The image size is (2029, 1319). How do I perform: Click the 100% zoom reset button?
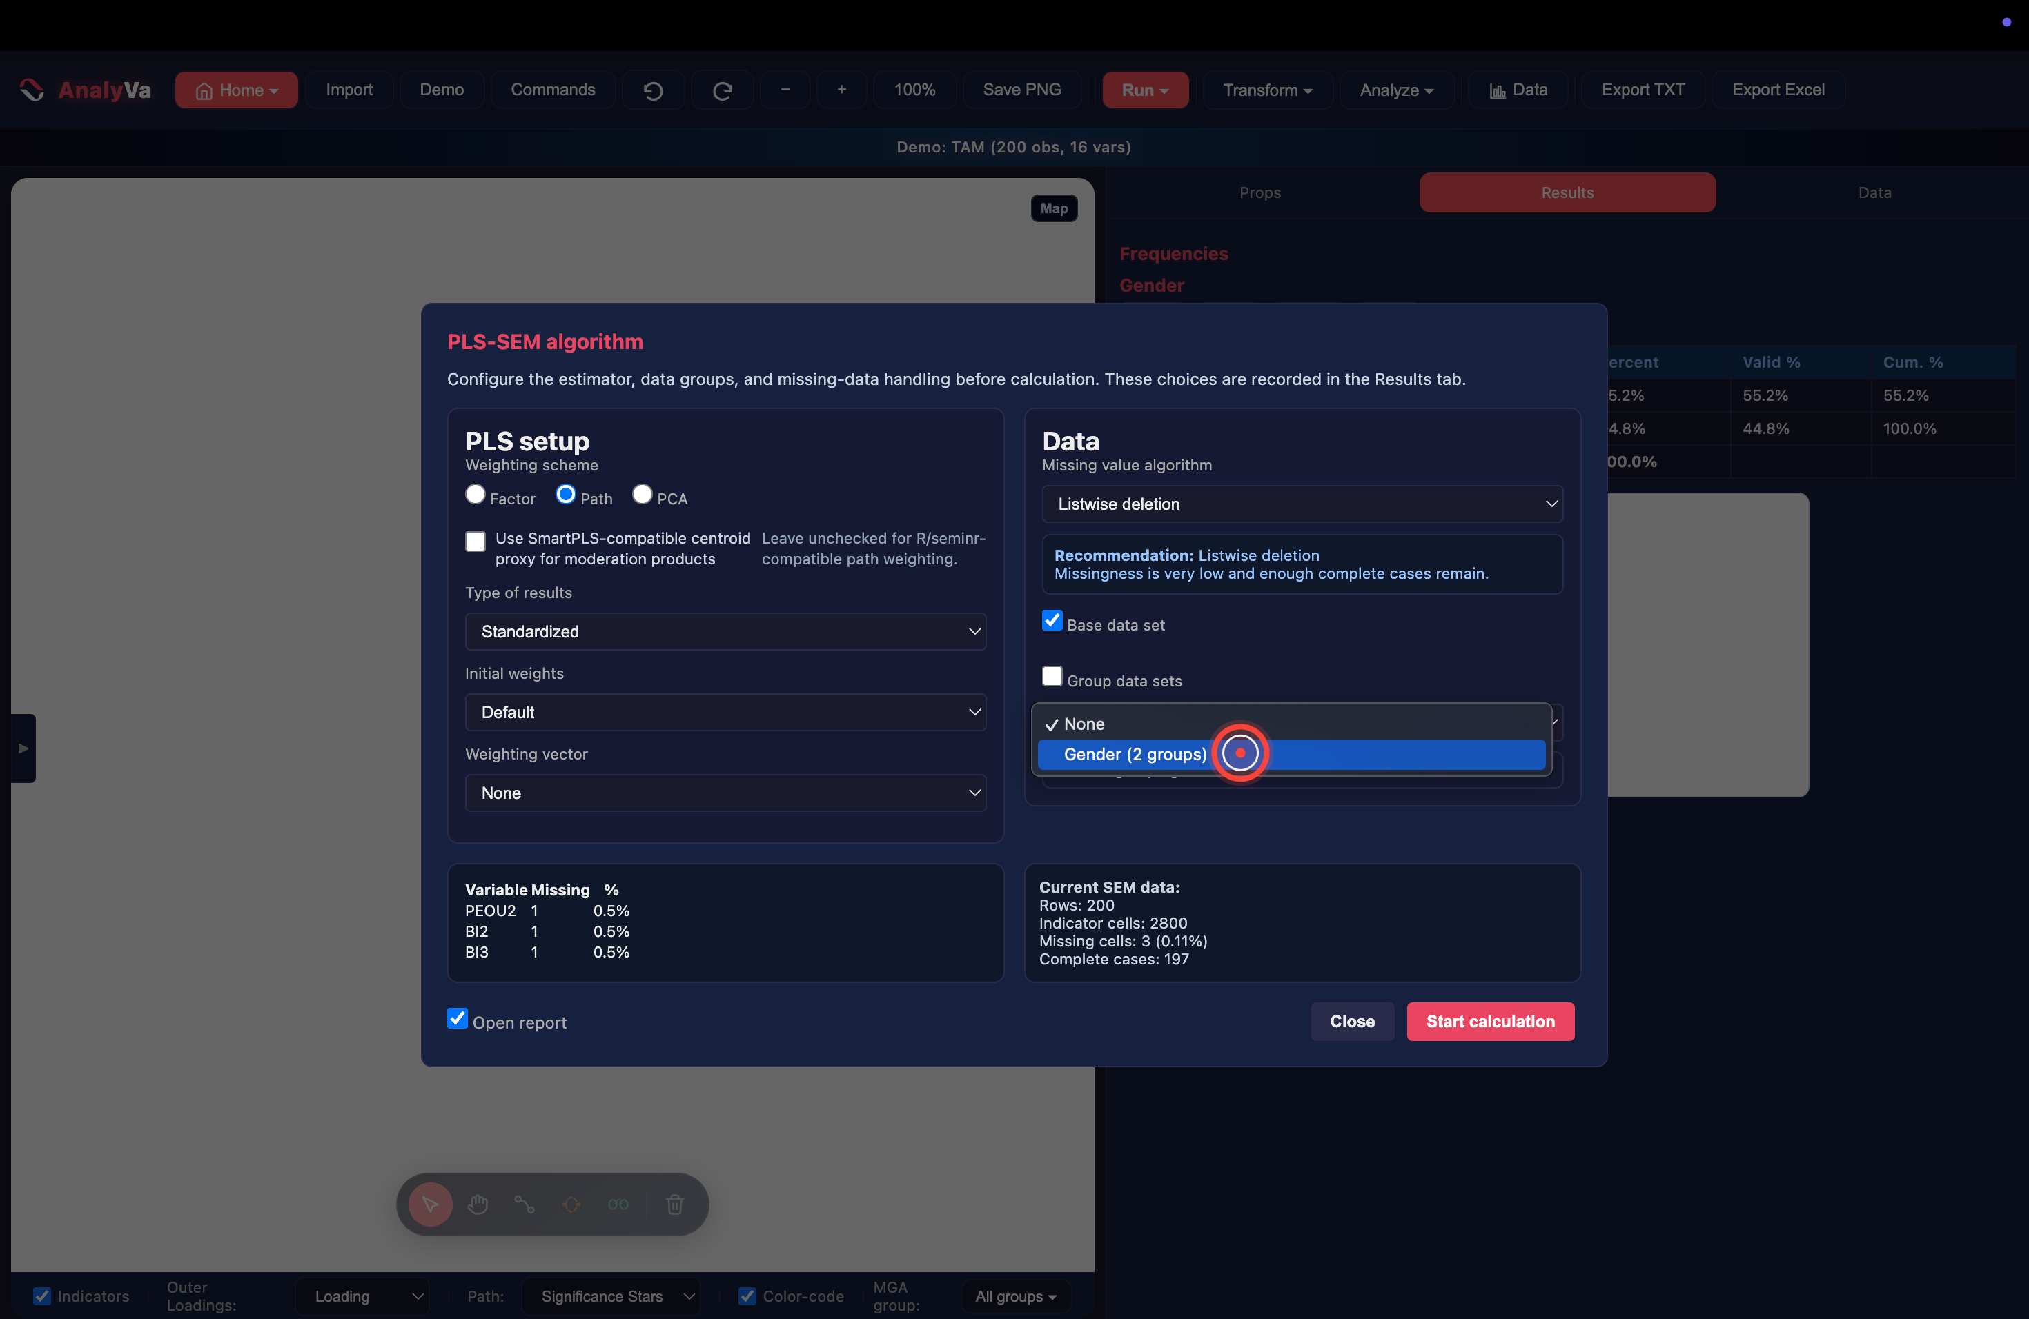[914, 90]
